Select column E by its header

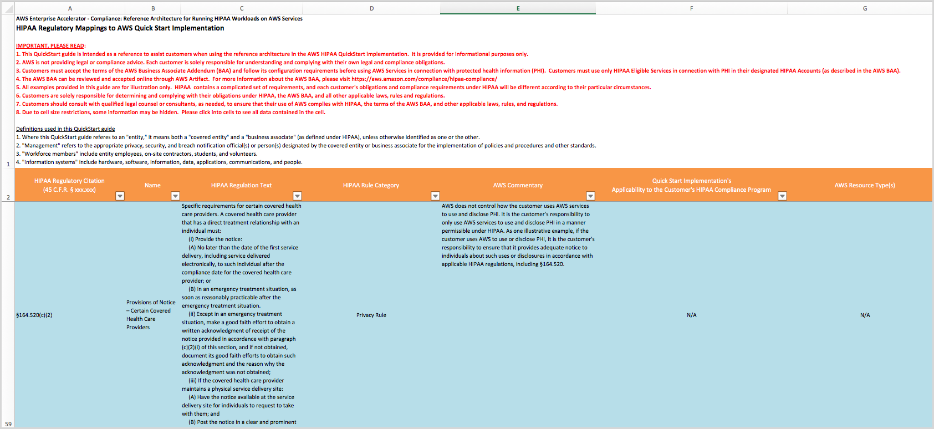pos(518,8)
